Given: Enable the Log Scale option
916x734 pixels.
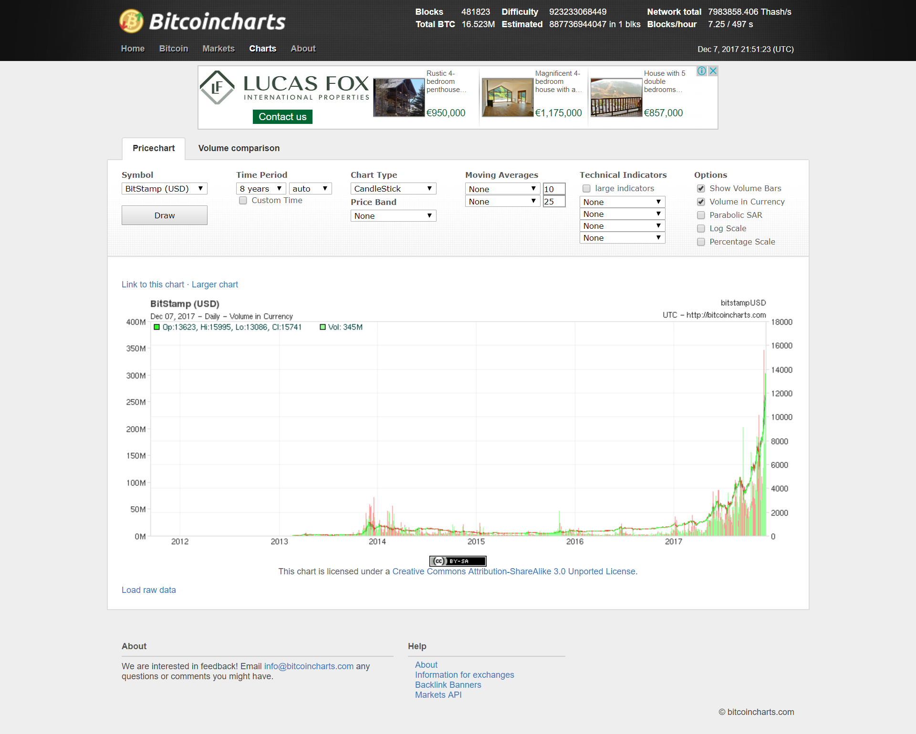Looking at the screenshot, I should click(701, 228).
